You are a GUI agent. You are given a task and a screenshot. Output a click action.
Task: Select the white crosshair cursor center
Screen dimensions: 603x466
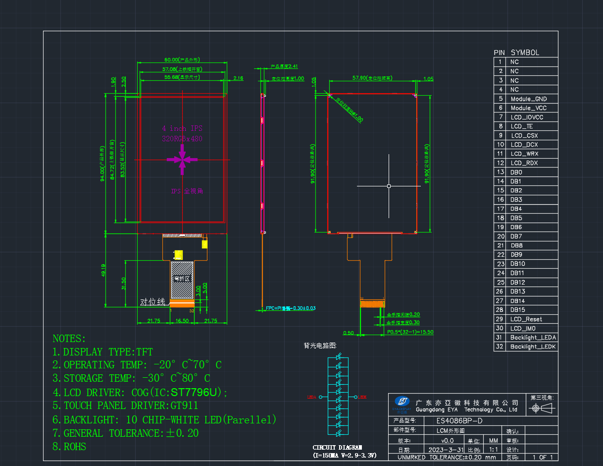tap(389, 186)
